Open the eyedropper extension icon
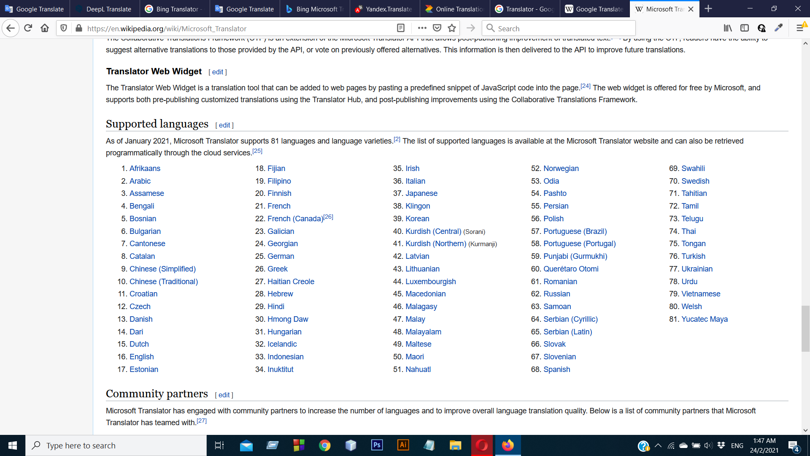This screenshot has width=810, height=456. pyautogui.click(x=779, y=28)
